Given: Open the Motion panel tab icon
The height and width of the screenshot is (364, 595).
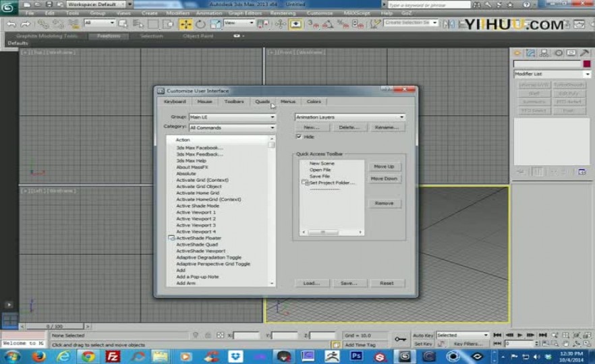Looking at the screenshot, I should [558, 53].
